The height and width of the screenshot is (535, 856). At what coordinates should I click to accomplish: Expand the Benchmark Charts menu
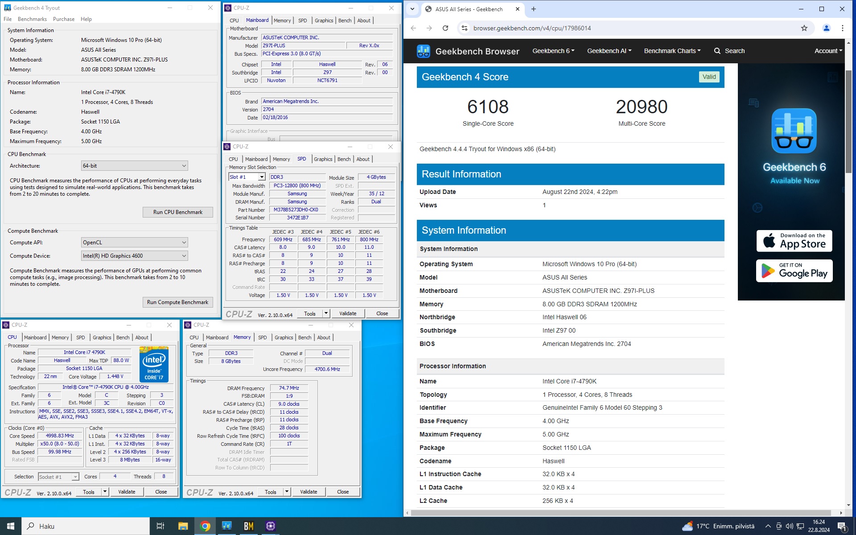[x=672, y=51]
